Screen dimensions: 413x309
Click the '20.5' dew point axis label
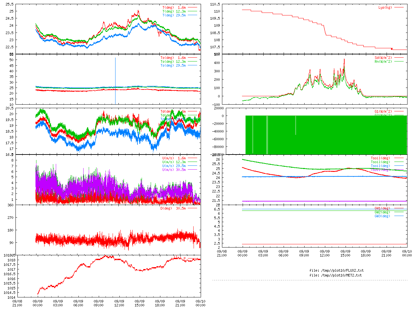[x=10, y=108]
